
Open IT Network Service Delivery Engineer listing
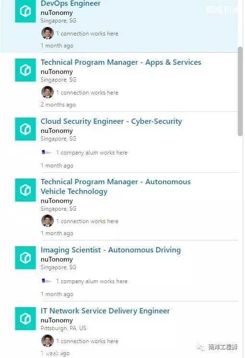click(105, 311)
